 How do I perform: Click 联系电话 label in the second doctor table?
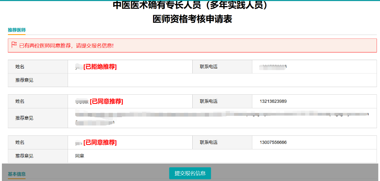click(x=209, y=102)
